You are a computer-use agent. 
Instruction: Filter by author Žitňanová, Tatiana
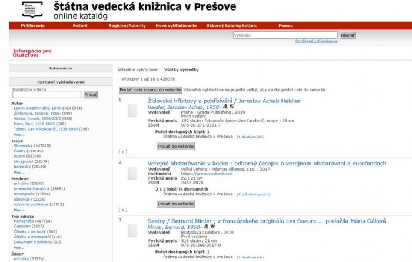click(37, 113)
